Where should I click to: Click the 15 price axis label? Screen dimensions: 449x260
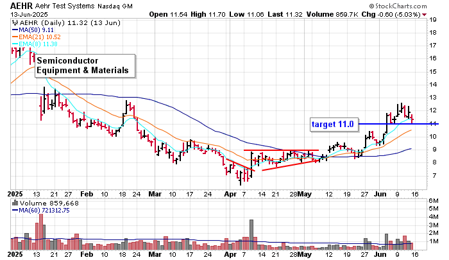433,71
